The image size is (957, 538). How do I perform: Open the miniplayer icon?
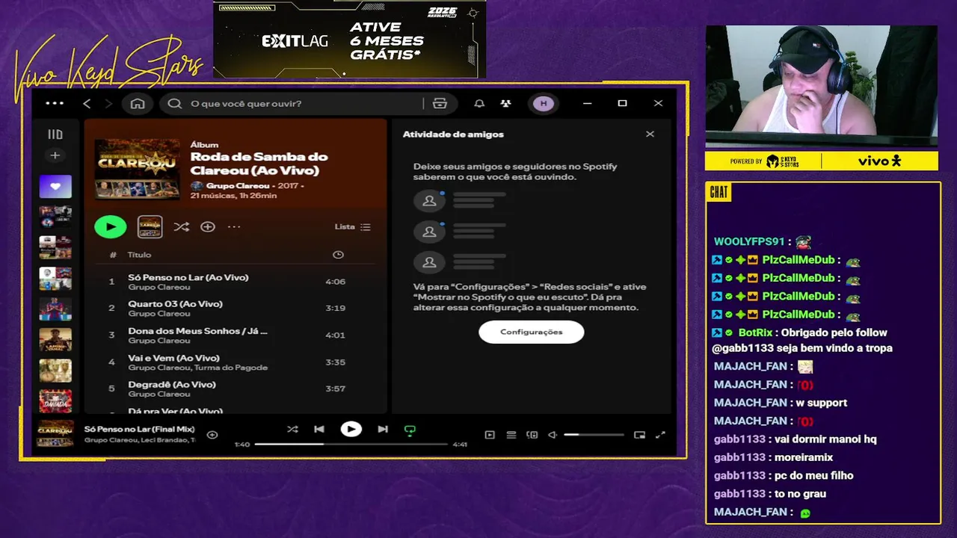pos(639,435)
